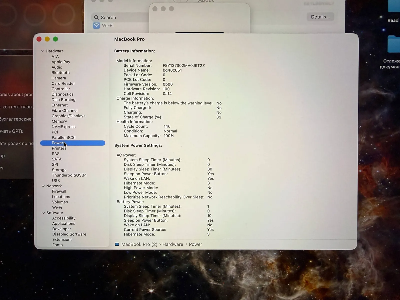Collapse the Software section in sidebar

[x=43, y=213]
